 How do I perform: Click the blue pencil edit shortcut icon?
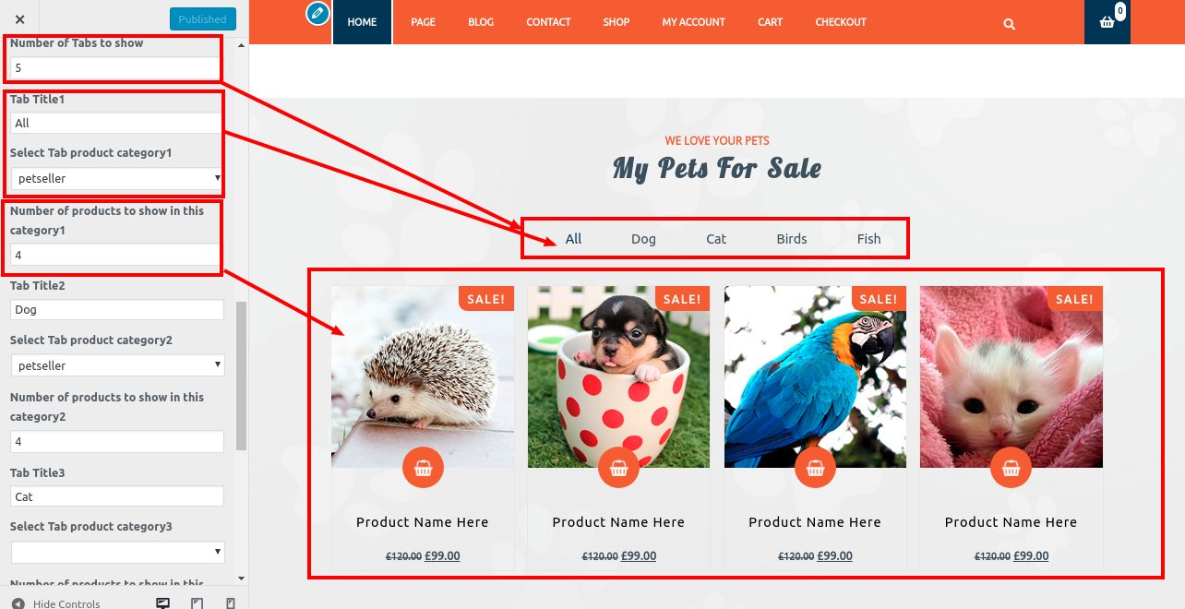pyautogui.click(x=317, y=13)
